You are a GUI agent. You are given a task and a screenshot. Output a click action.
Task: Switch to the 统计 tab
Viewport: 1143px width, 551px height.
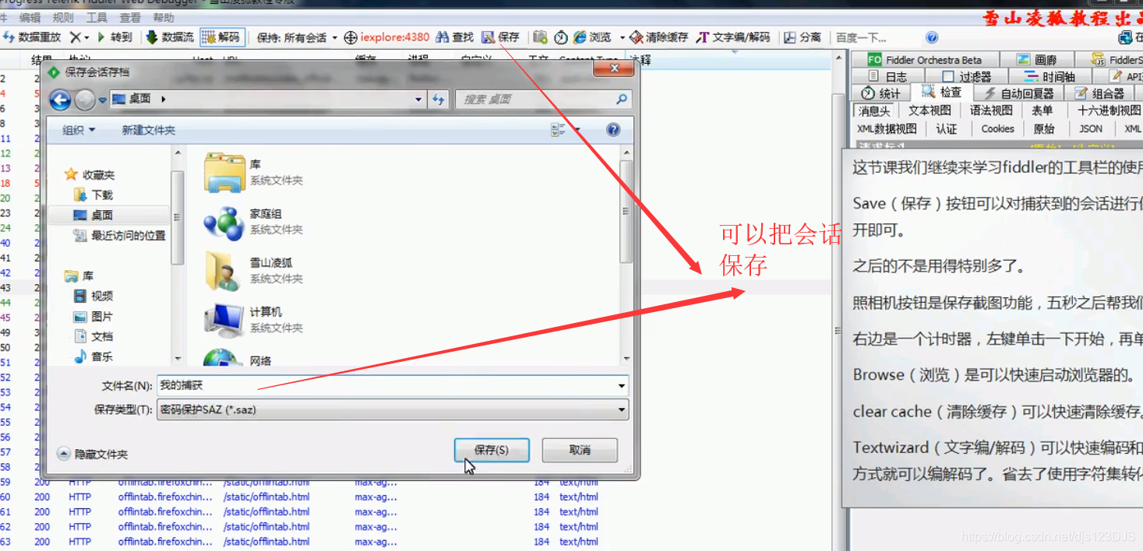(880, 93)
